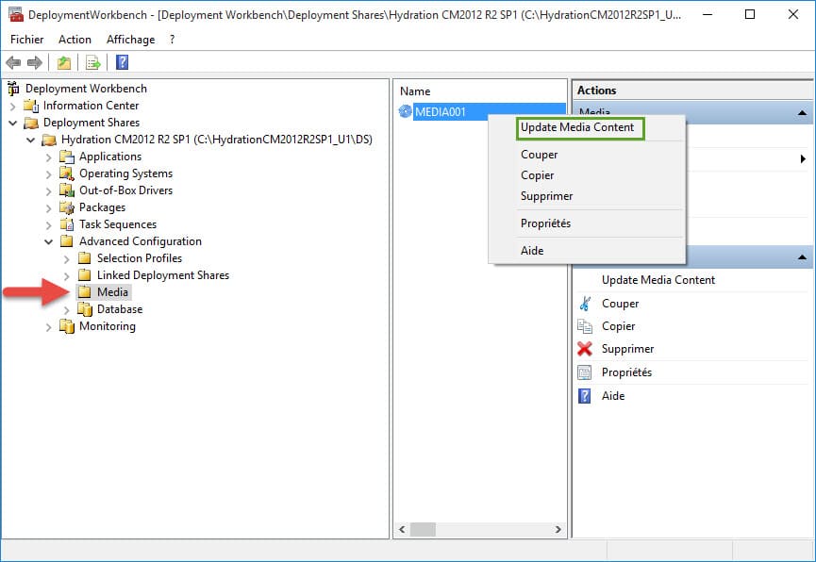Click the Deployment Workbench root icon
This screenshot has height=562, width=816.
[14, 89]
